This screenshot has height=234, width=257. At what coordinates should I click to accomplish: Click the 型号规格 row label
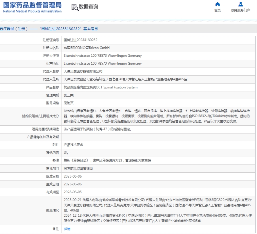click(x=52, y=103)
